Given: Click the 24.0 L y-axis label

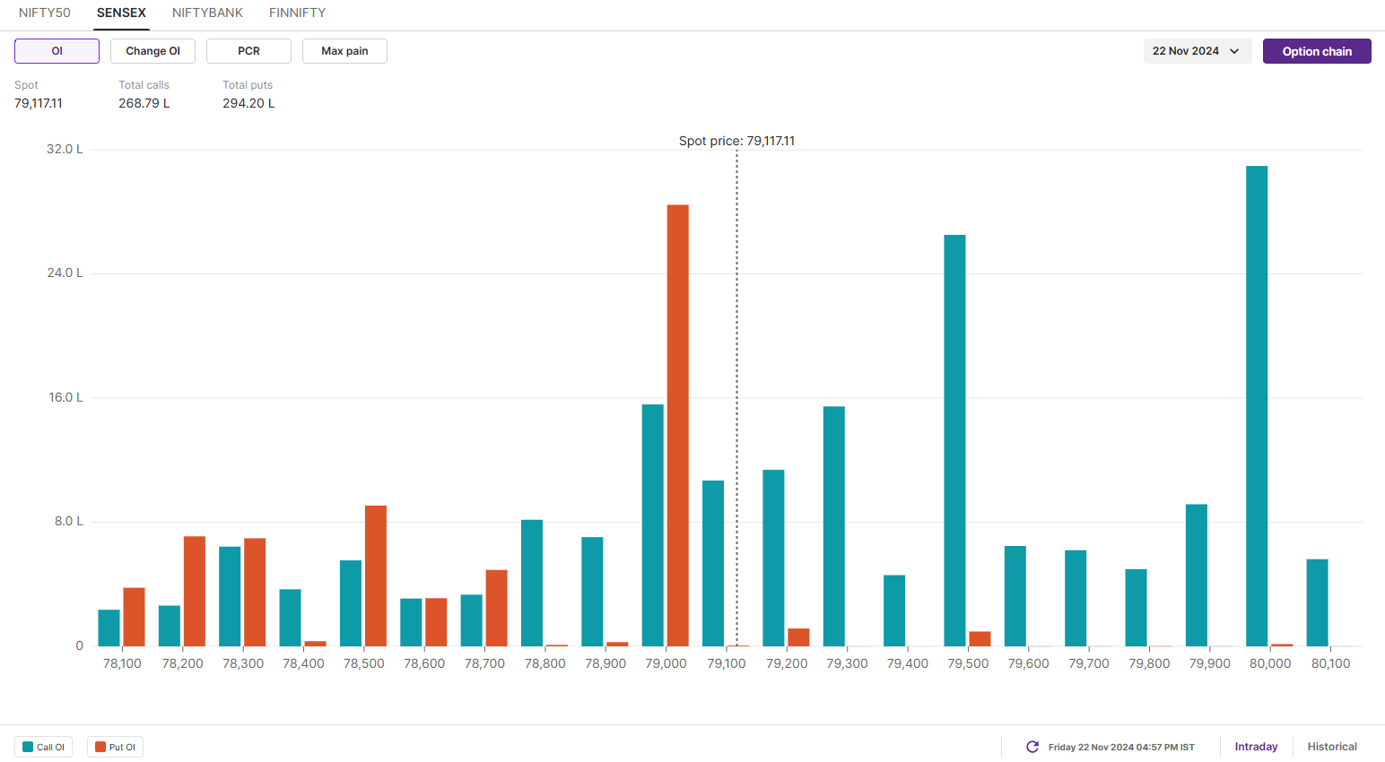Looking at the screenshot, I should (65, 273).
